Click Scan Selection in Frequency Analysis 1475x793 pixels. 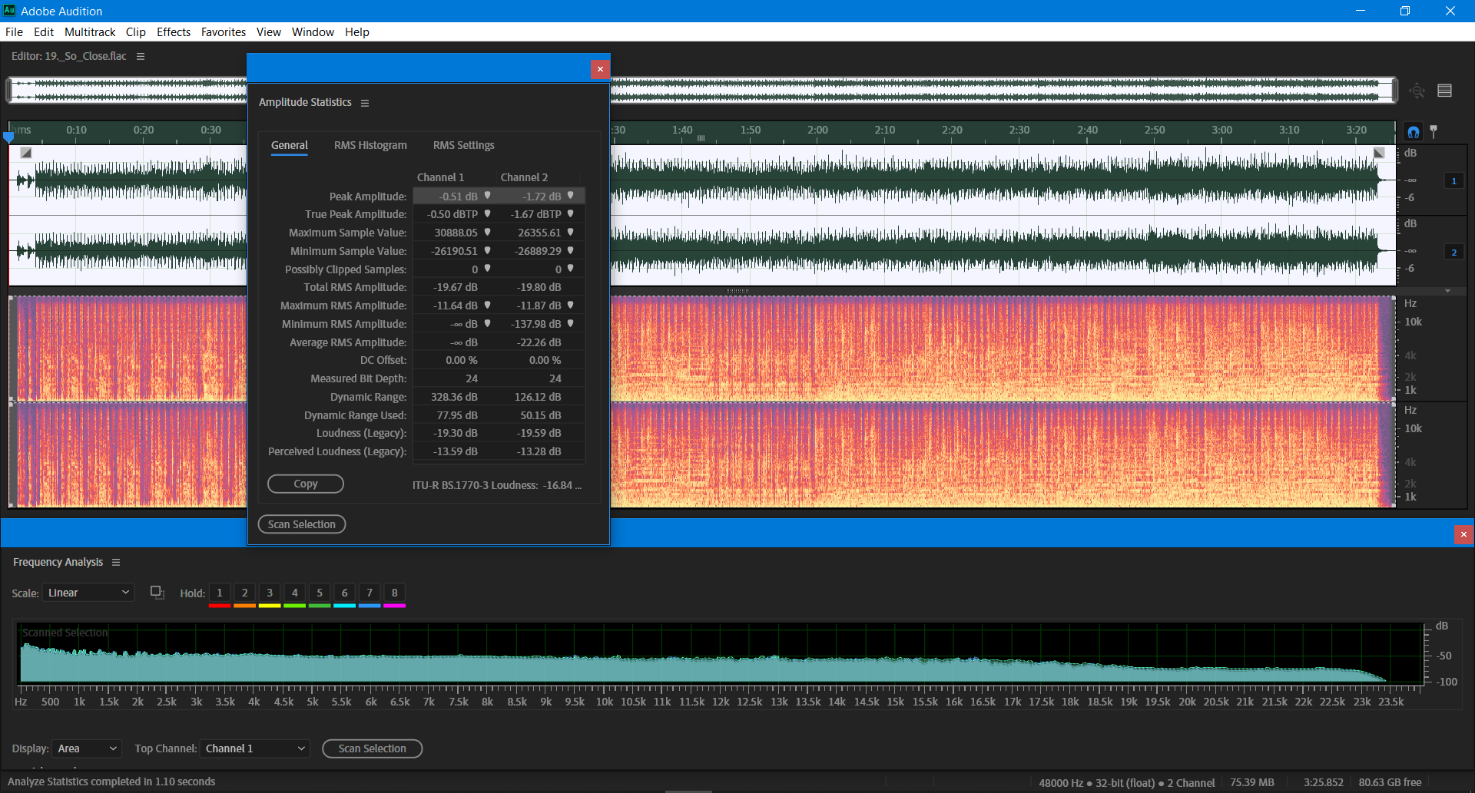[372, 748]
